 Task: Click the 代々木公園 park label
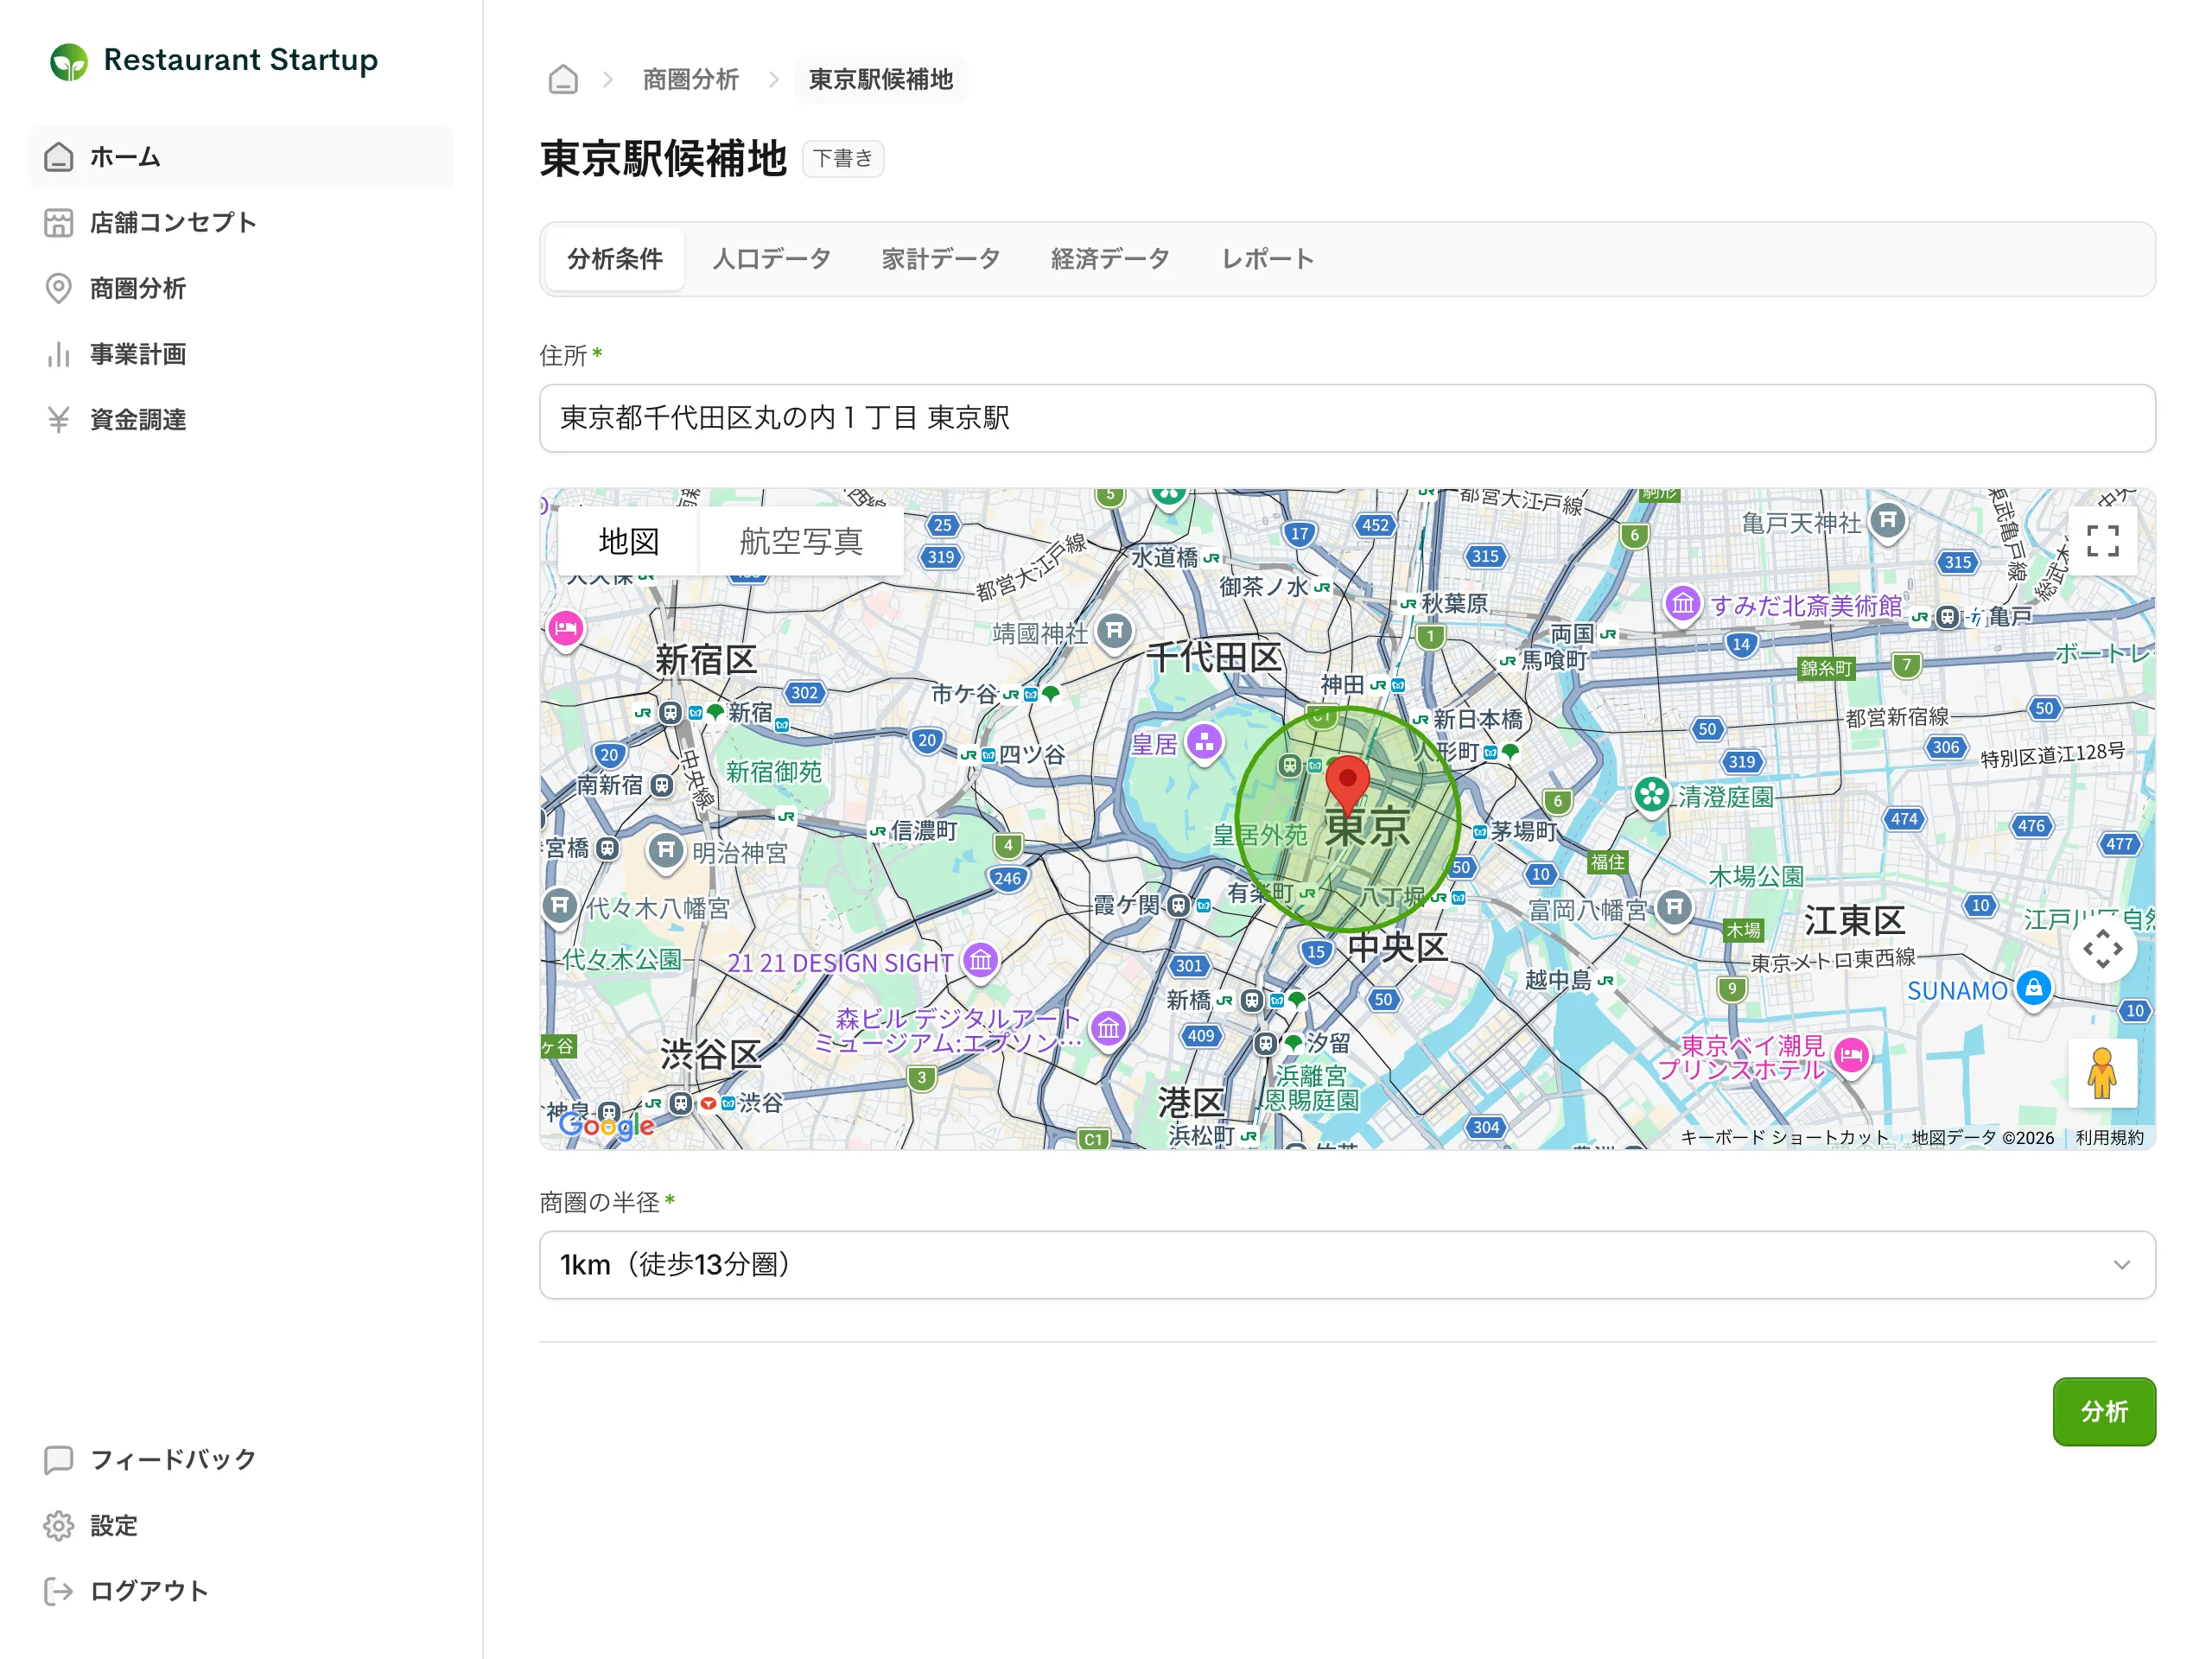click(621, 960)
